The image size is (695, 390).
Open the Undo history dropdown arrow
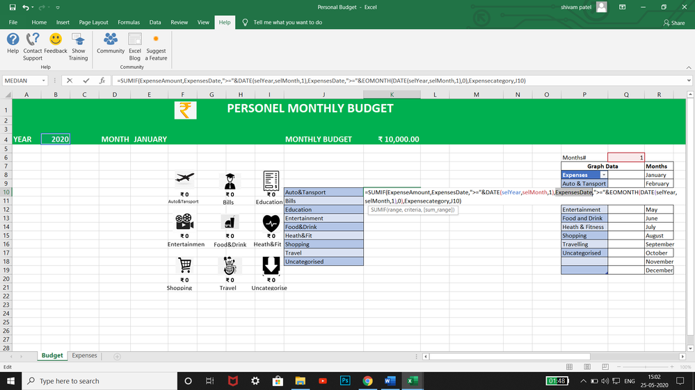click(33, 7)
